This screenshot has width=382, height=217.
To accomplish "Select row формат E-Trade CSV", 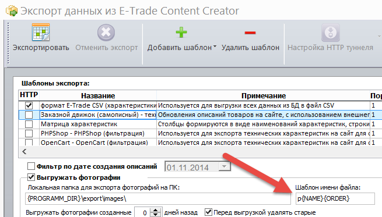I will (x=98, y=105).
